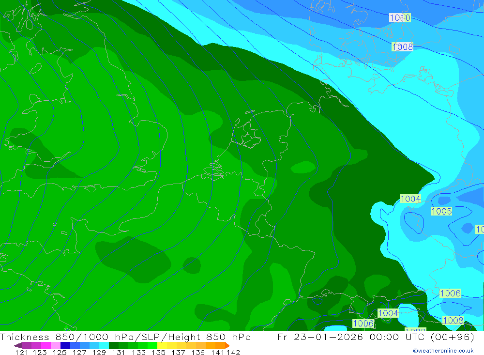Click the 1010 isobar label

400,17
